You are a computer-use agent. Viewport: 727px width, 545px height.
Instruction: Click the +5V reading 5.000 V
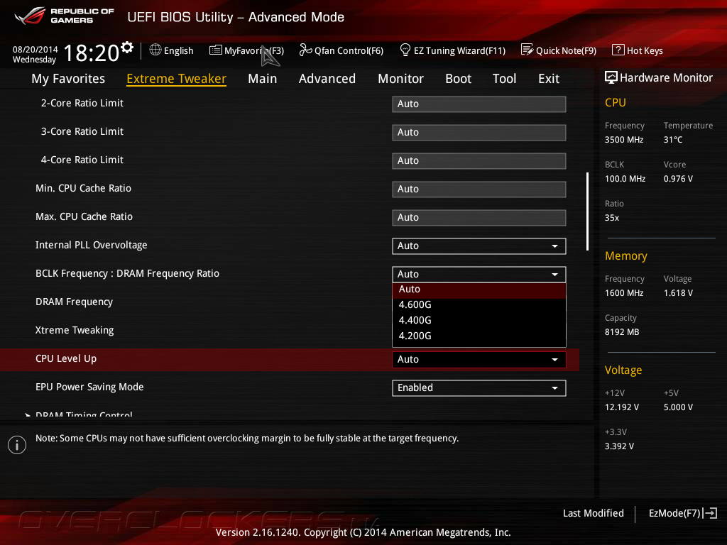678,407
